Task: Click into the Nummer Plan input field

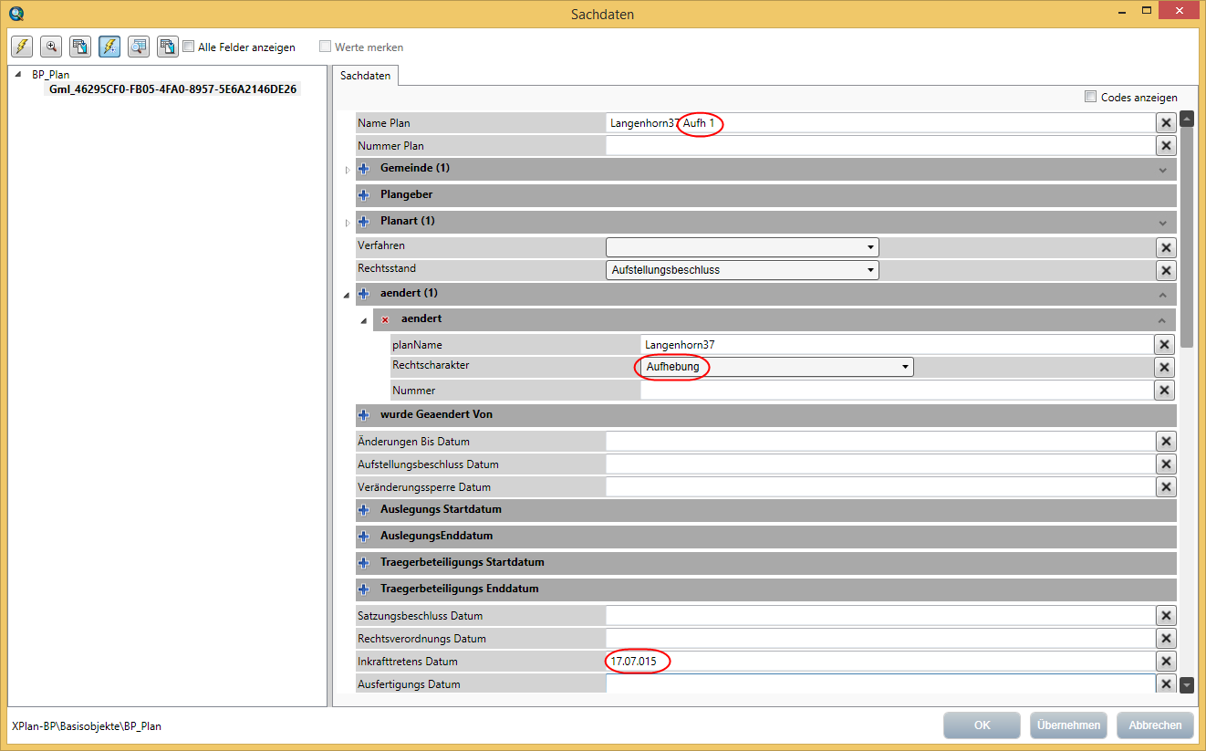Action: click(879, 146)
